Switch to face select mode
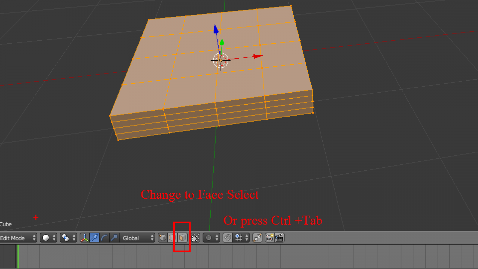Viewport: 478px width, 269px height. 182,238
